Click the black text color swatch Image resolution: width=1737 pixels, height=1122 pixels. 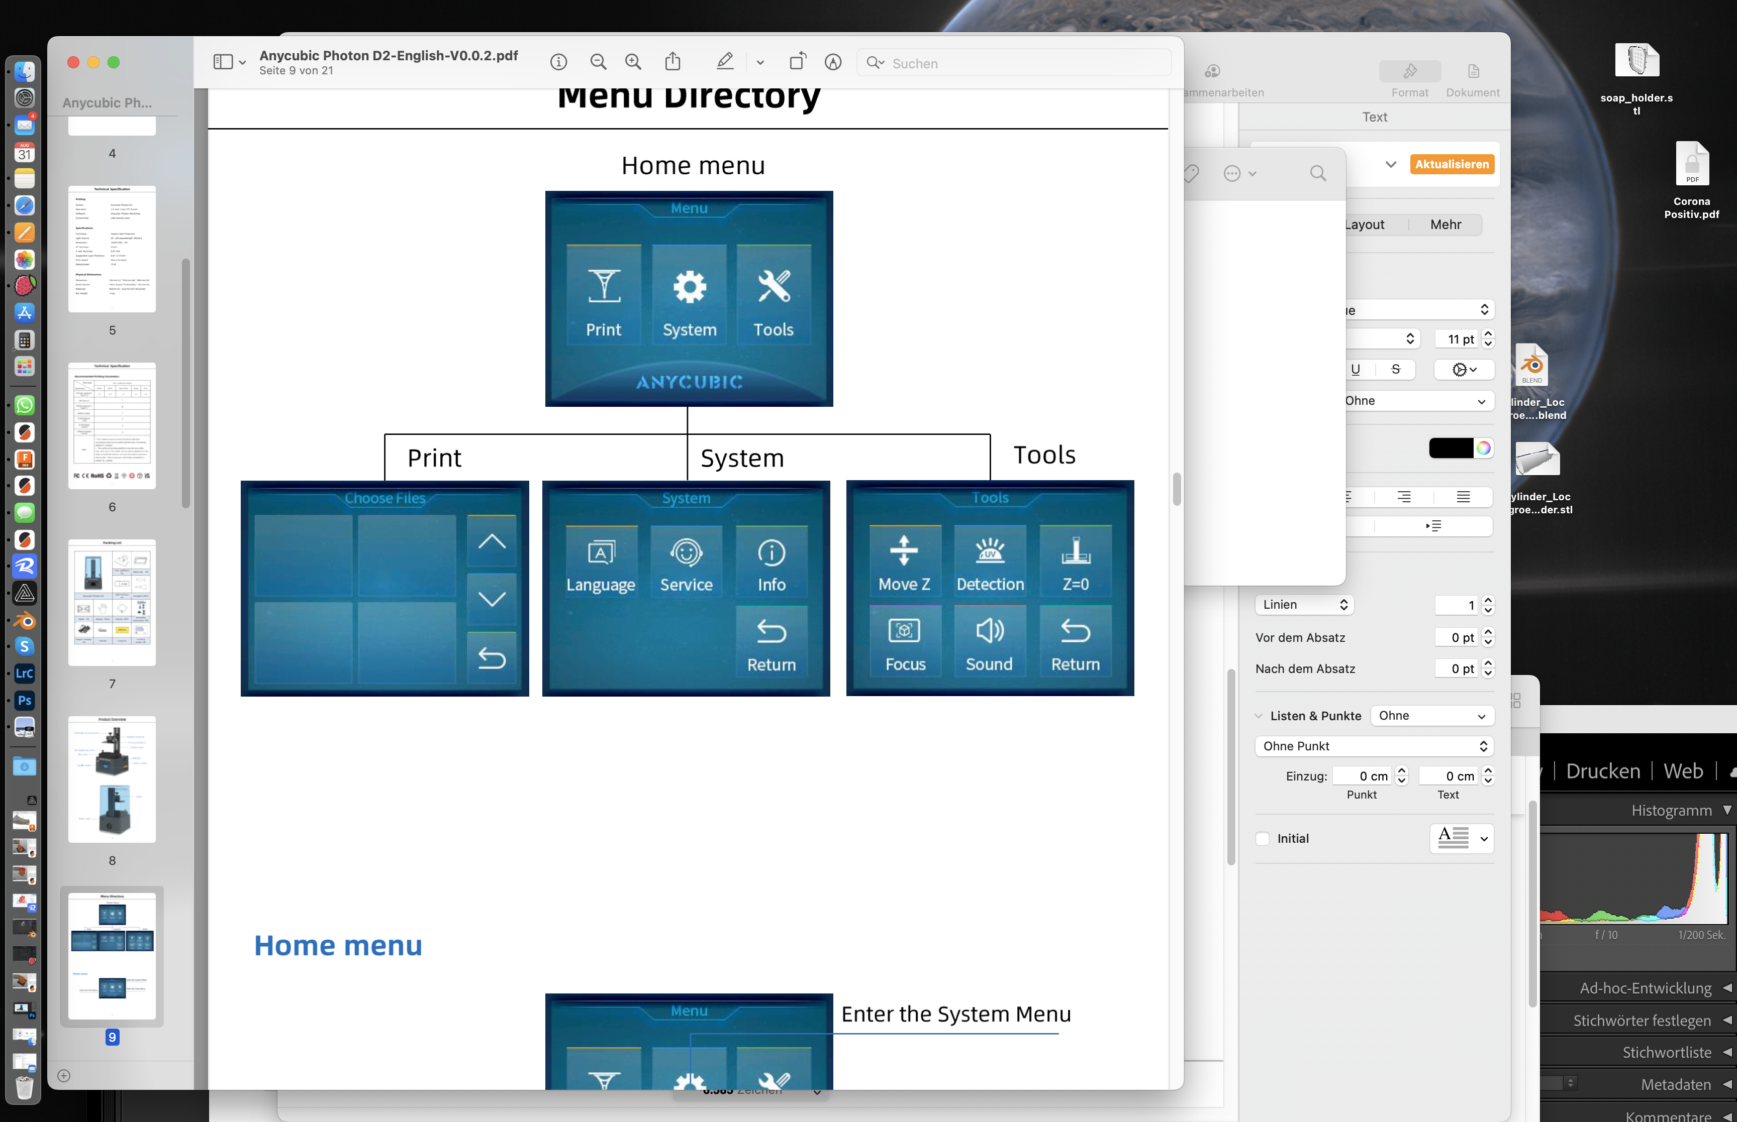[1451, 448]
